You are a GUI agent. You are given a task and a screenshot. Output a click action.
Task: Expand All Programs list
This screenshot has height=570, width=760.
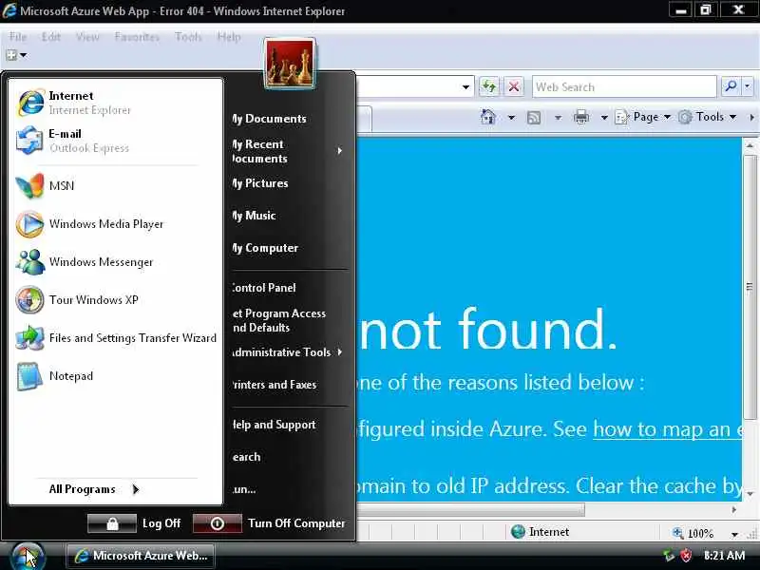(93, 489)
